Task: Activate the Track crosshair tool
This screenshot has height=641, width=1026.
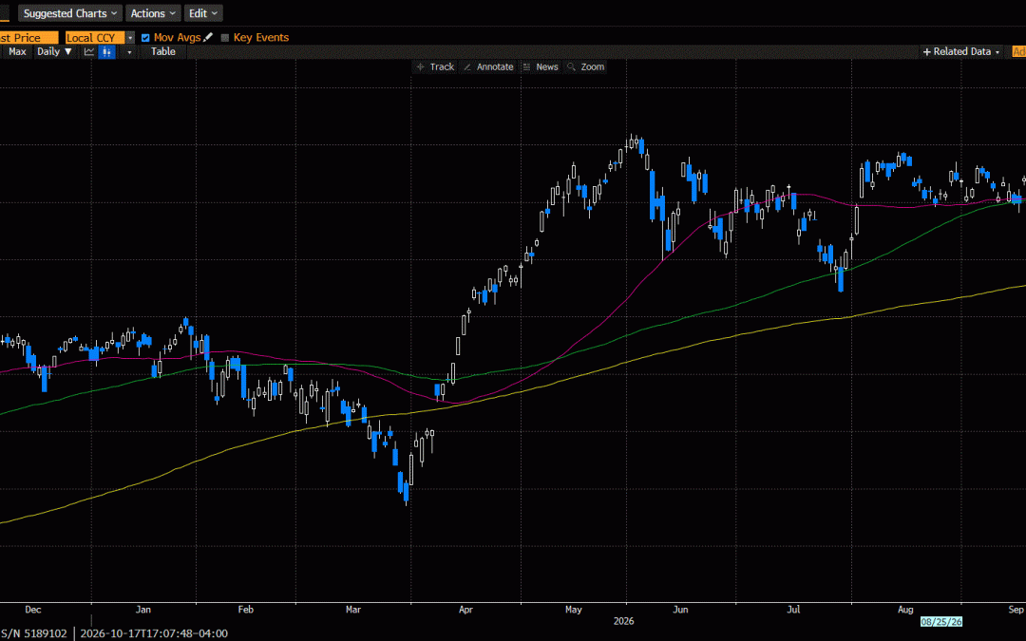Action: [x=435, y=66]
